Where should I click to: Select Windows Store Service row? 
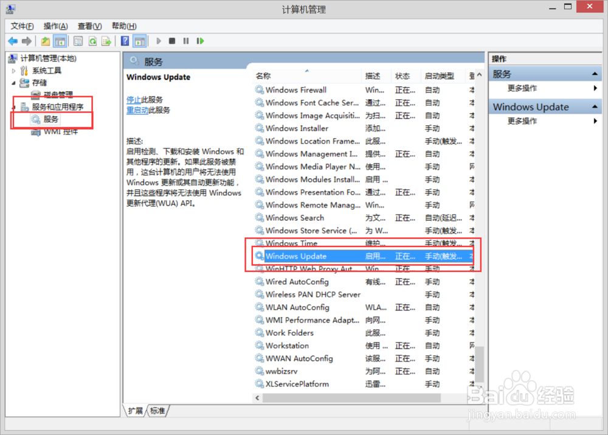point(364,231)
